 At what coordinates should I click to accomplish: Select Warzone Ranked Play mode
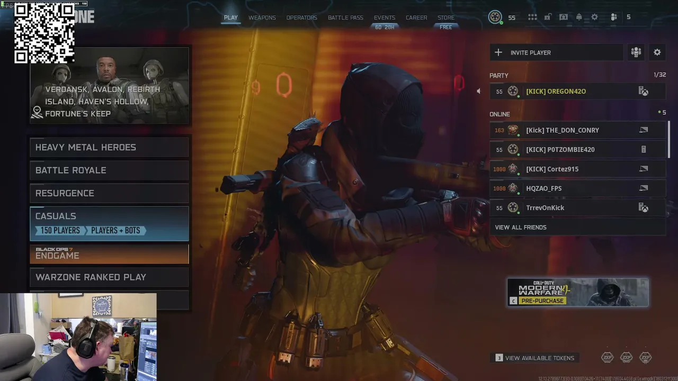click(110, 277)
